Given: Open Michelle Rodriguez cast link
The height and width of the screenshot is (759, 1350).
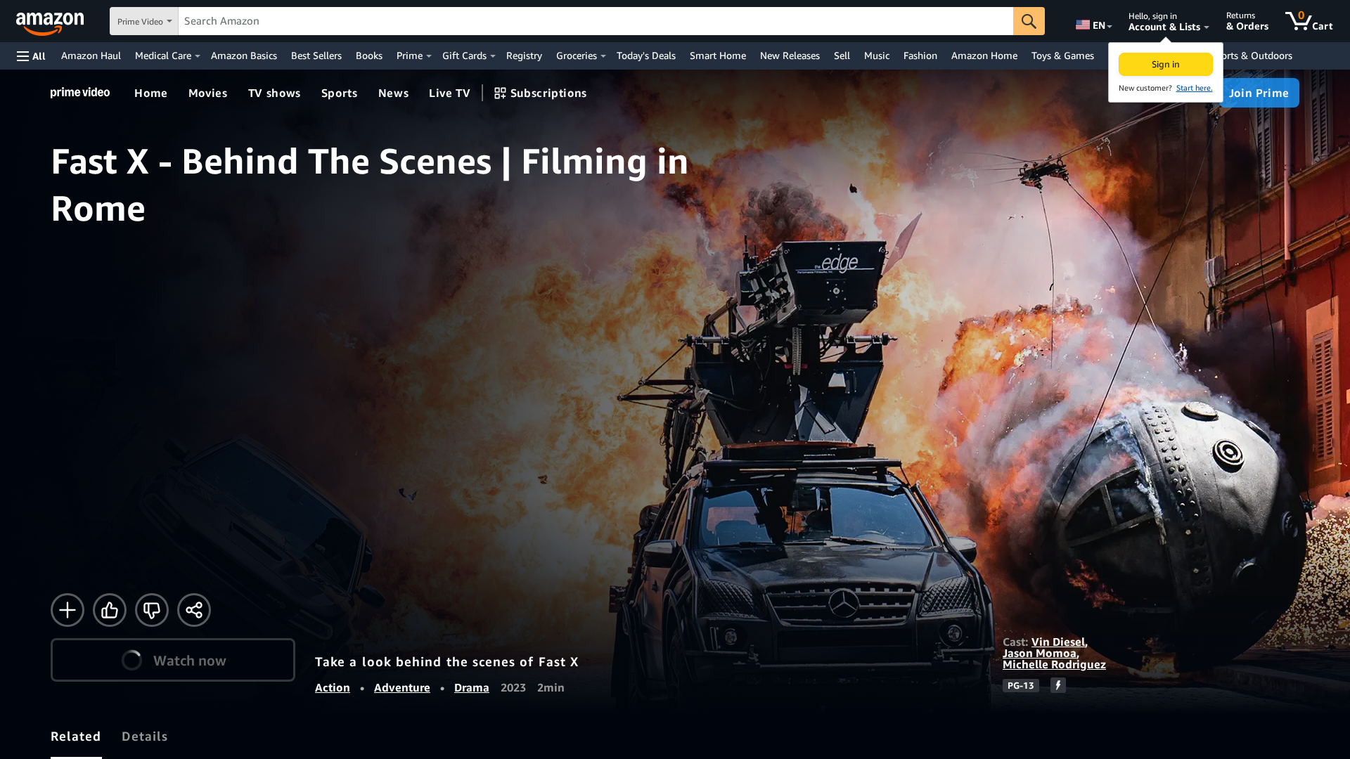Looking at the screenshot, I should click(1054, 664).
